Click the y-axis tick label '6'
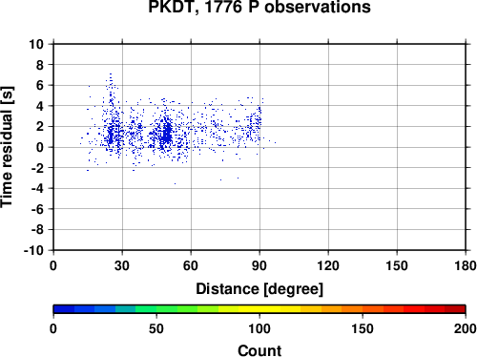 40,86
